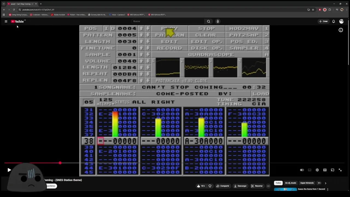Open the YouTube guide hamburger menu
The image size is (350, 197).
click(6, 21)
